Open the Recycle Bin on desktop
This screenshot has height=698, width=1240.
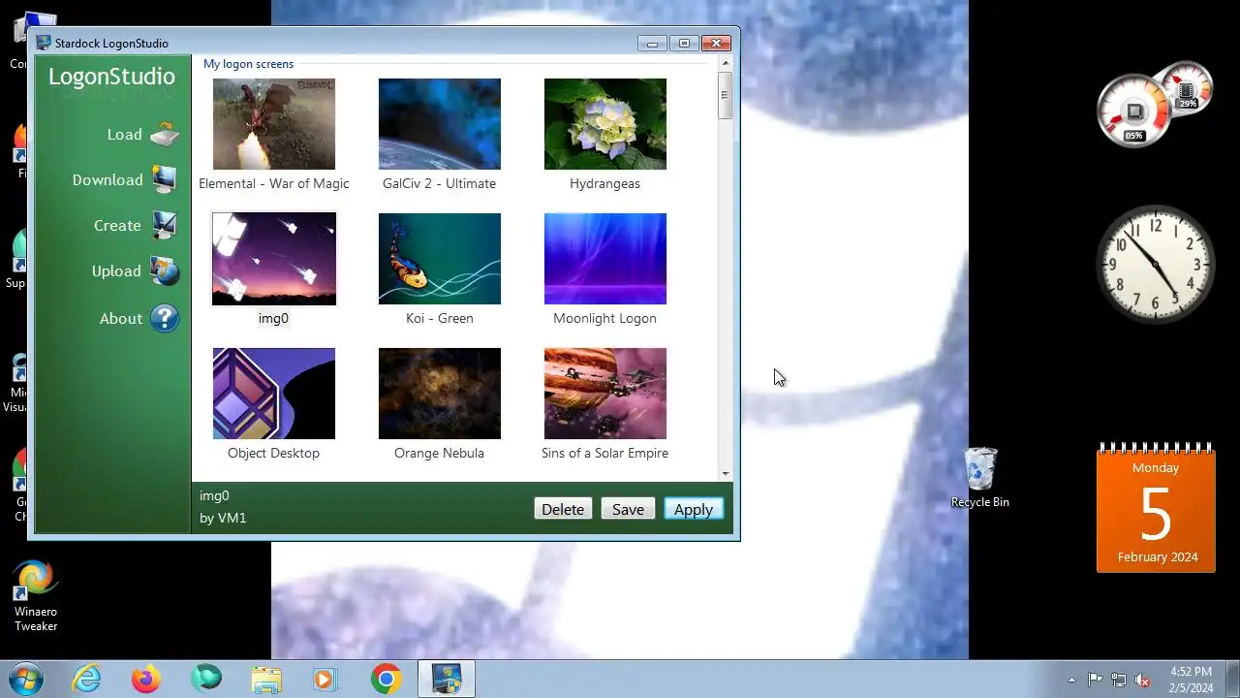coord(980,478)
